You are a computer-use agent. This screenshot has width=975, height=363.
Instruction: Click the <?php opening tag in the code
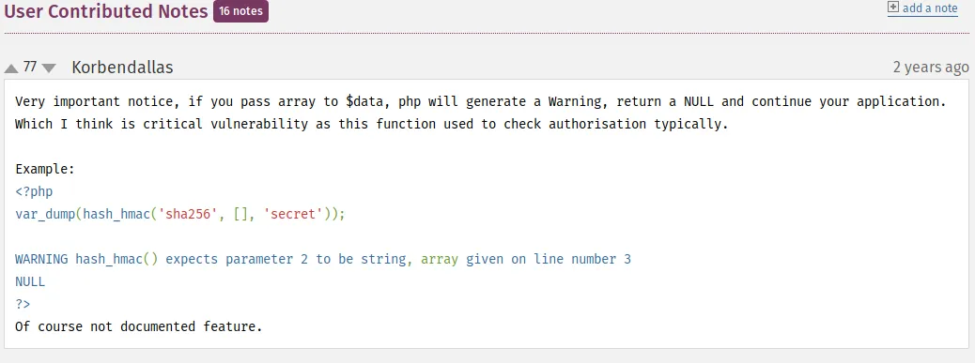click(x=34, y=191)
